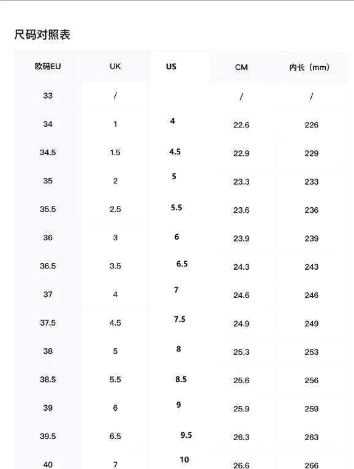Screen dimensions: 354x469
Task: Click the 尺码对照表 heading
Action: [42, 35]
